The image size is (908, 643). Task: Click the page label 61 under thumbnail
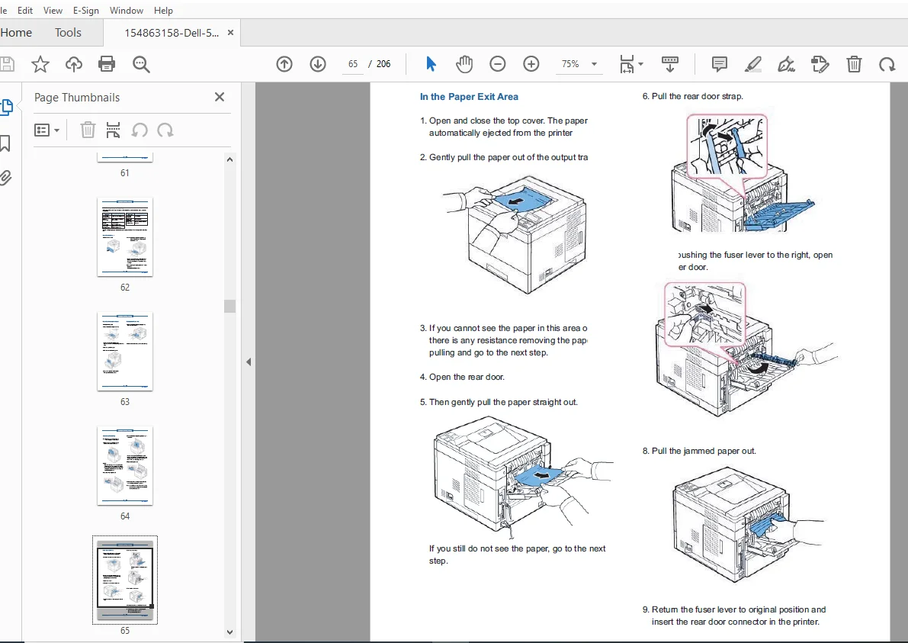[125, 172]
